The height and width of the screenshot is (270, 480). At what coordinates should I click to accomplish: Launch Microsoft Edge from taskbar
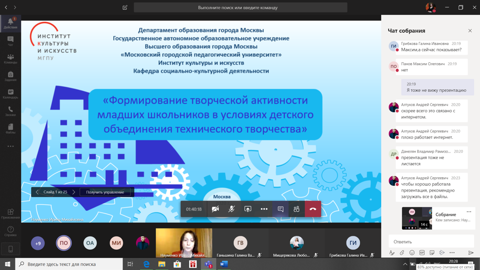pos(146,264)
